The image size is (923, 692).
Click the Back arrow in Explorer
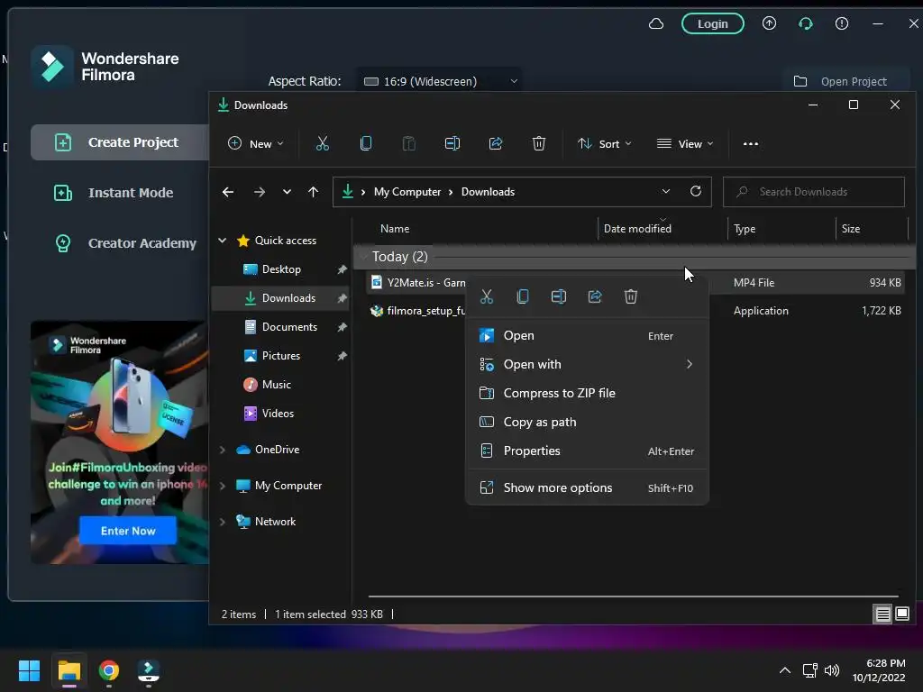228,192
